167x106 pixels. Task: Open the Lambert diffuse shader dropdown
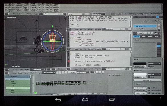tap(154, 64)
